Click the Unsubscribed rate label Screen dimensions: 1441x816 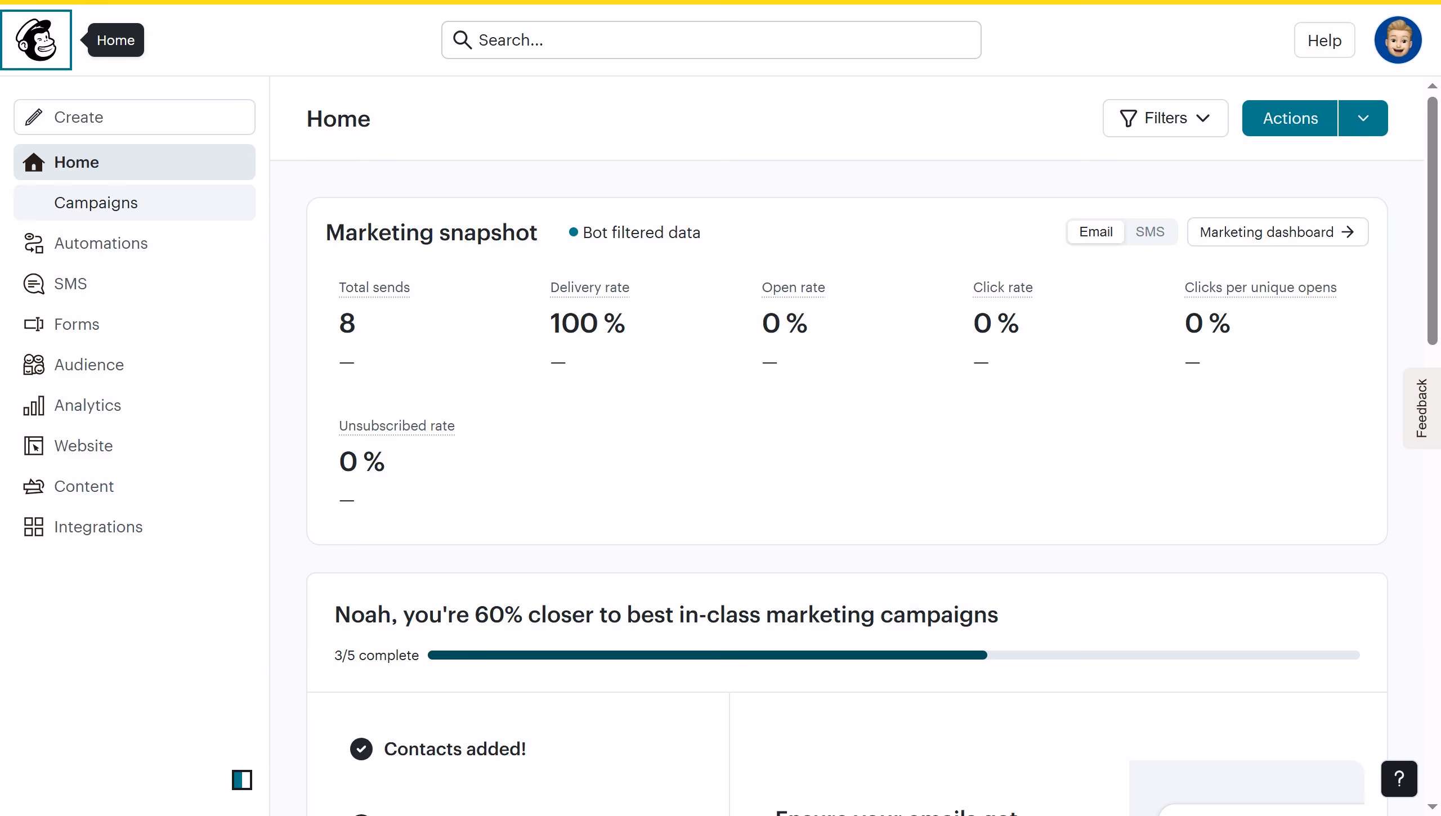point(397,425)
